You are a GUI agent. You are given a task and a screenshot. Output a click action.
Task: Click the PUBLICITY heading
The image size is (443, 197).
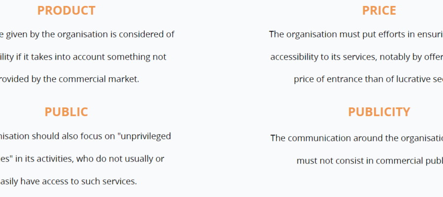(379, 112)
